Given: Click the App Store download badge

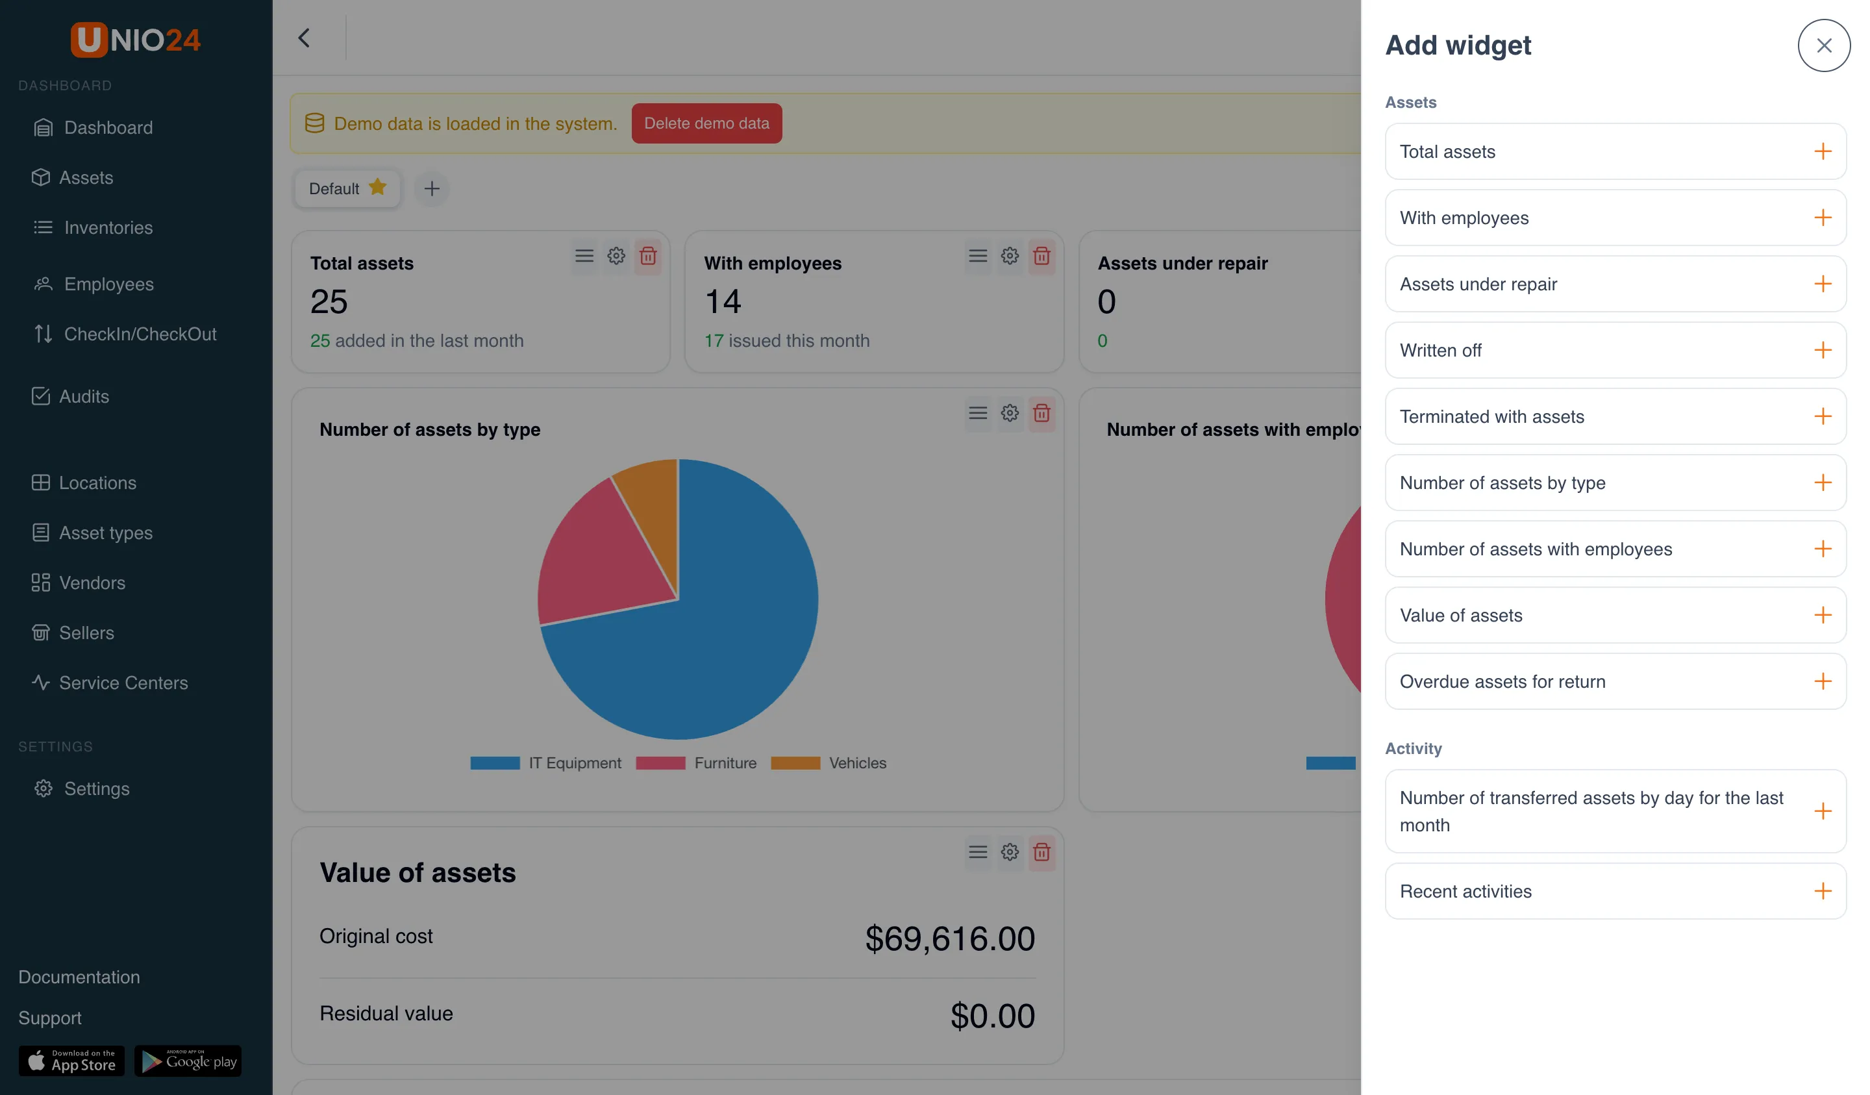Looking at the screenshot, I should click(71, 1061).
